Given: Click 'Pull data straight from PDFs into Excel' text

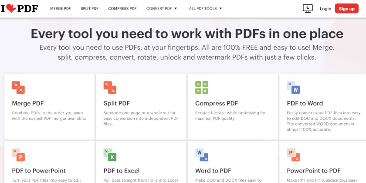Looking at the screenshot, I should (141, 180).
